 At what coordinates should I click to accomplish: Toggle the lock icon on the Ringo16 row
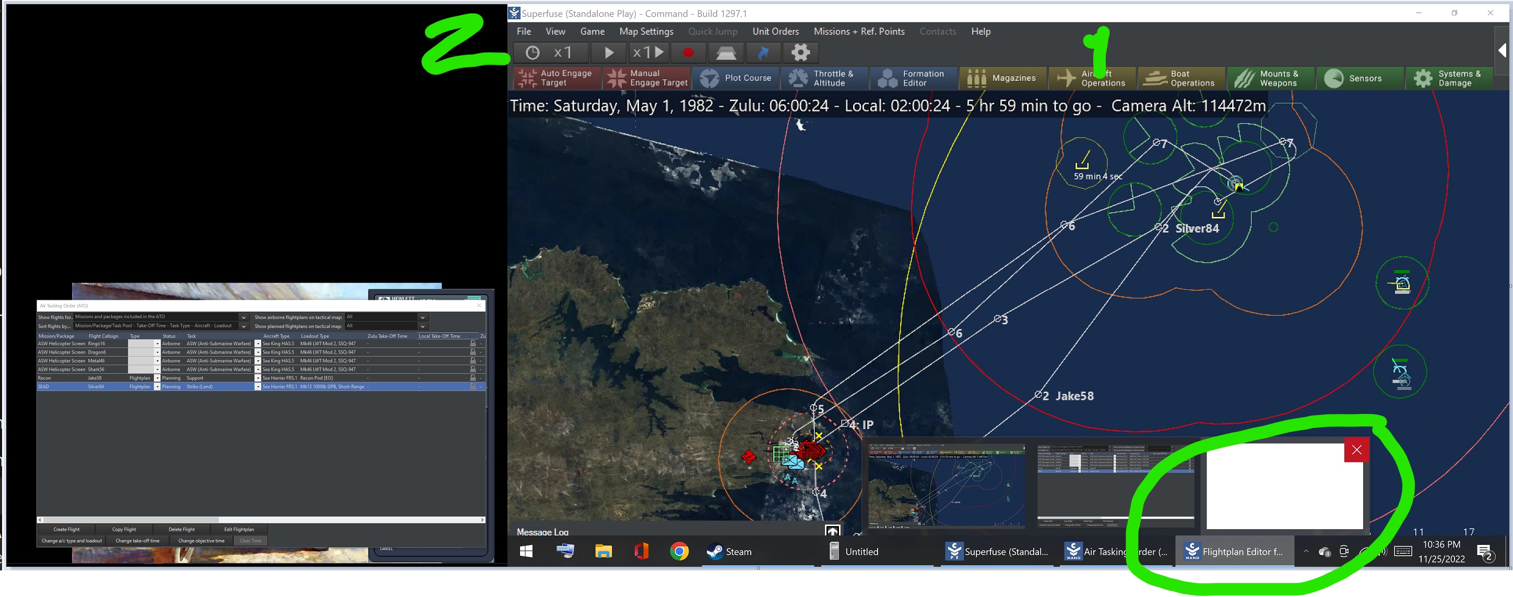pos(473,344)
